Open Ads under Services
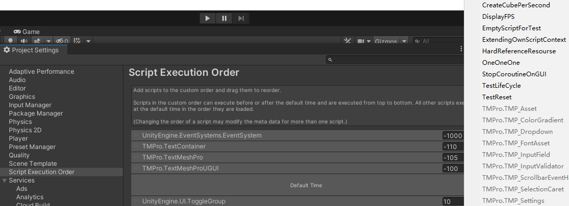Viewport: 569px width, 206px height. pos(21,189)
